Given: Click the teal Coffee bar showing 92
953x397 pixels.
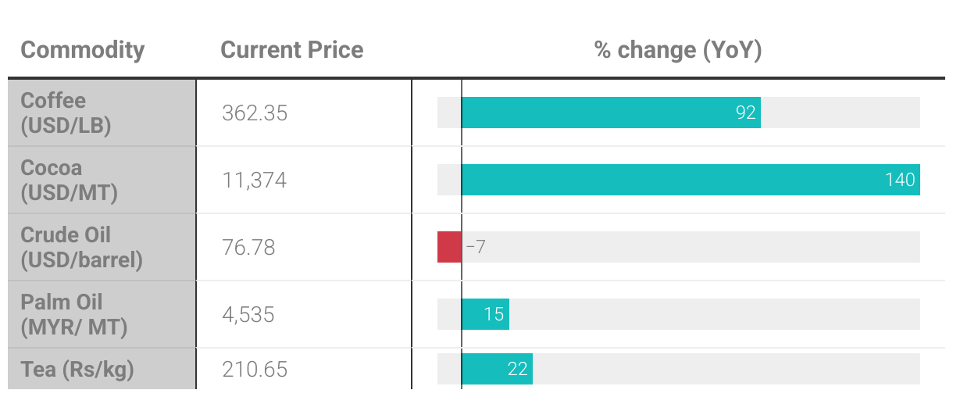Looking at the screenshot, I should pos(611,113).
